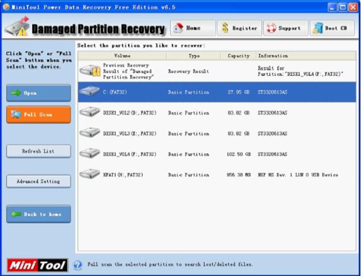Sort by Type column header

point(194,56)
